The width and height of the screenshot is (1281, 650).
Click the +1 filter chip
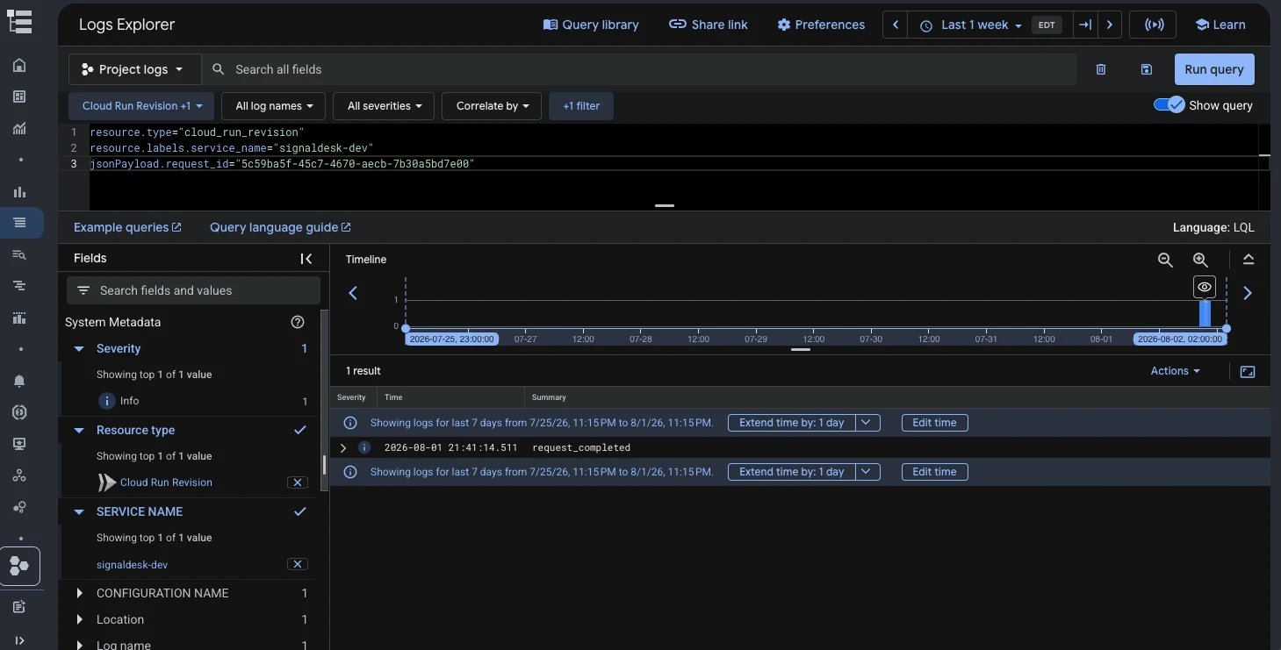pyautogui.click(x=581, y=106)
